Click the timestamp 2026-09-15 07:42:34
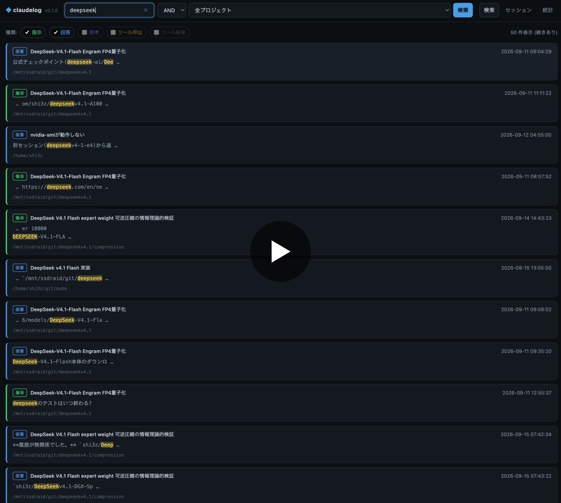 point(526,434)
